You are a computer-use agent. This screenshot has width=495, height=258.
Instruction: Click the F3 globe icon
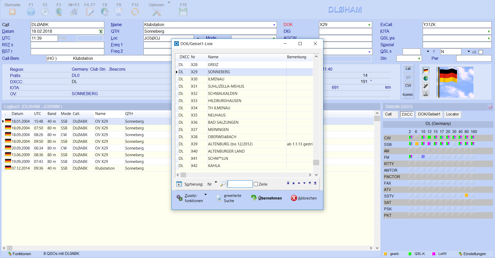(59, 12)
